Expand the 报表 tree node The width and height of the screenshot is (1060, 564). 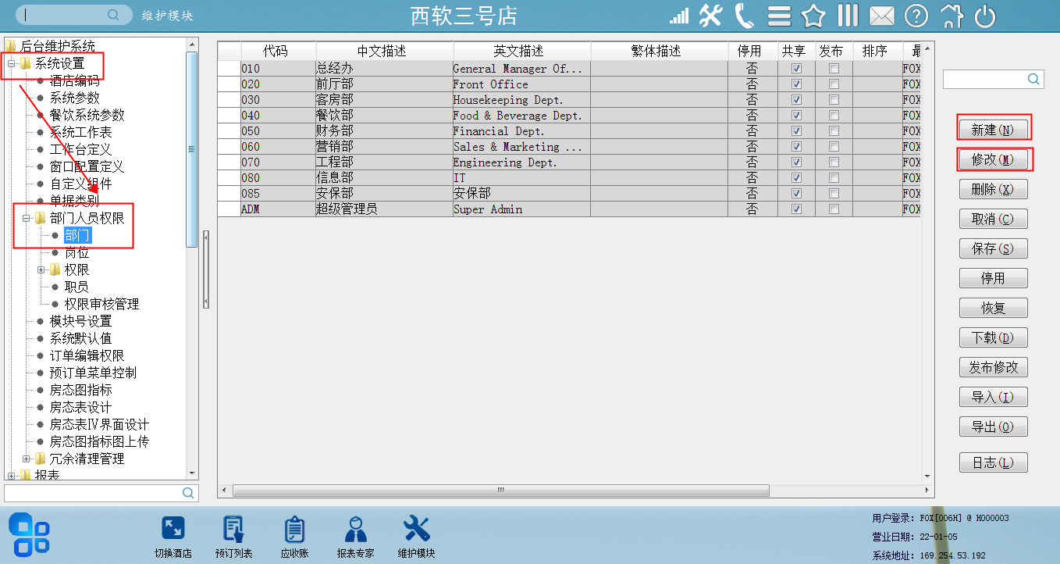click(11, 475)
